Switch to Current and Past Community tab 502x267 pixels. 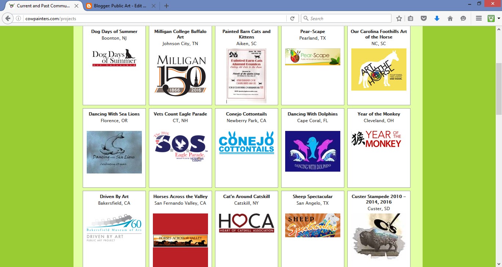(x=43, y=6)
